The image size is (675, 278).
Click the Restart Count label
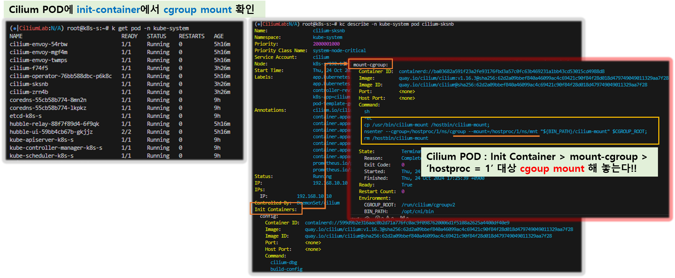pos(377,192)
